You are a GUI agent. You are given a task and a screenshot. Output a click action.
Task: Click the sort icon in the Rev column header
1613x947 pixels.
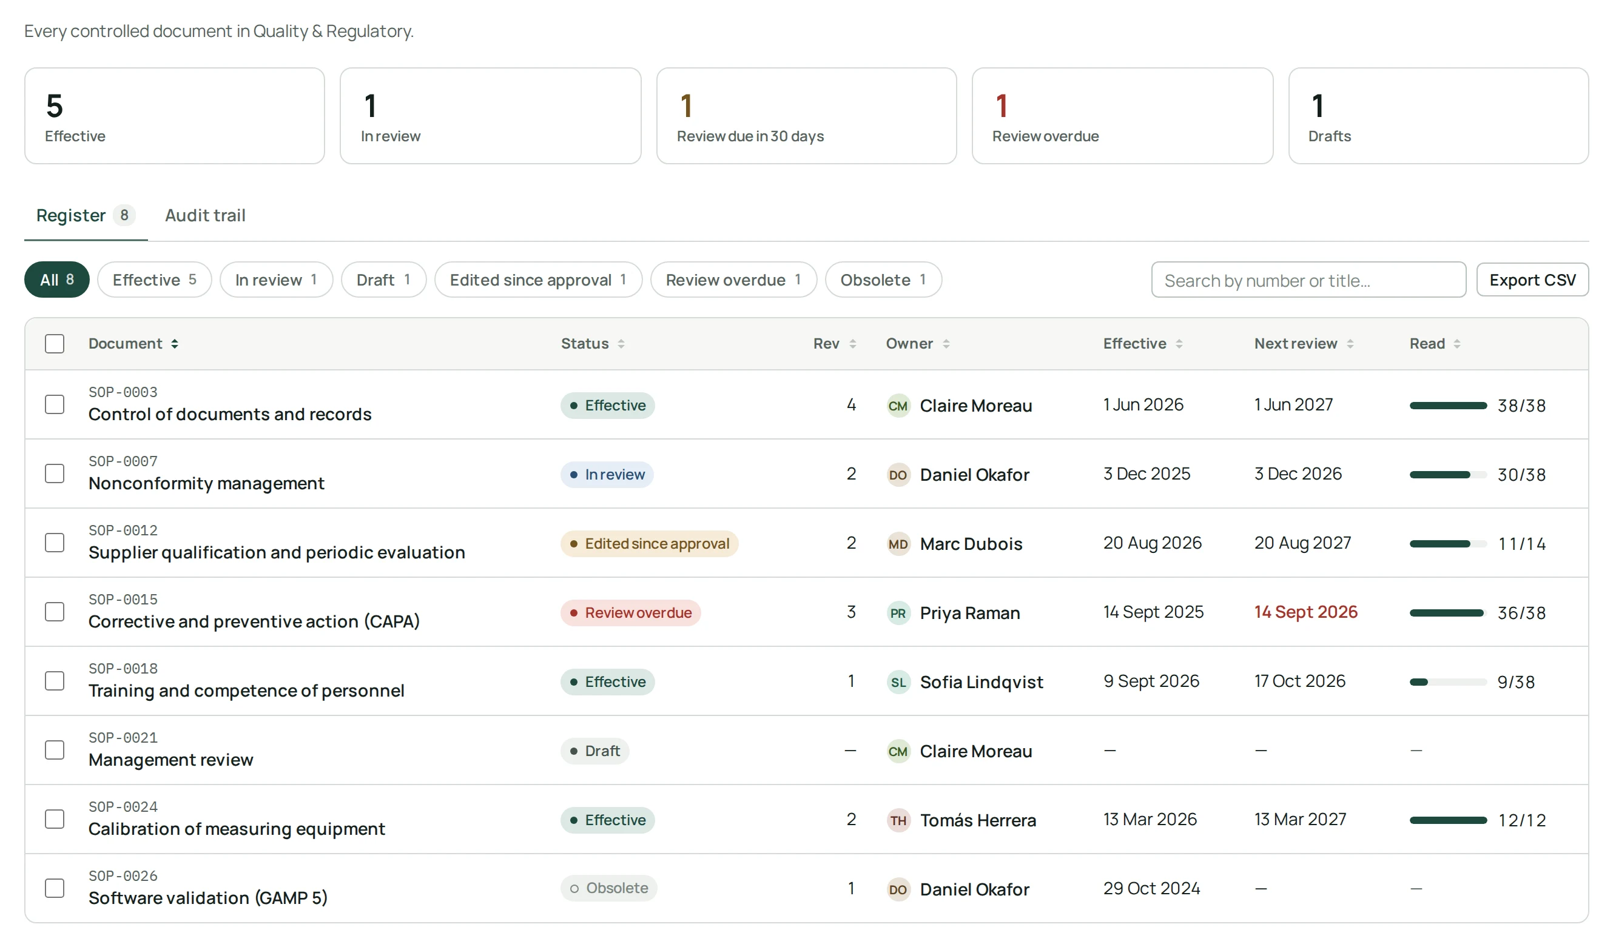click(x=852, y=344)
